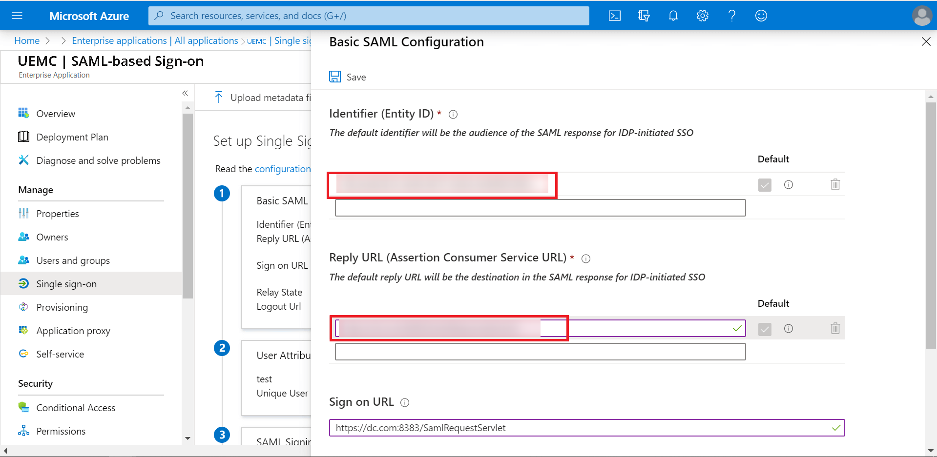Image resolution: width=937 pixels, height=457 pixels.
Task: Open Conditional Access under Security
Action: click(x=76, y=408)
